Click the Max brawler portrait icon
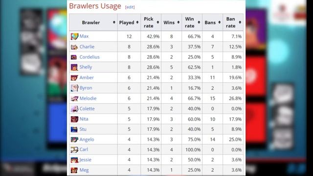 coord(74,37)
